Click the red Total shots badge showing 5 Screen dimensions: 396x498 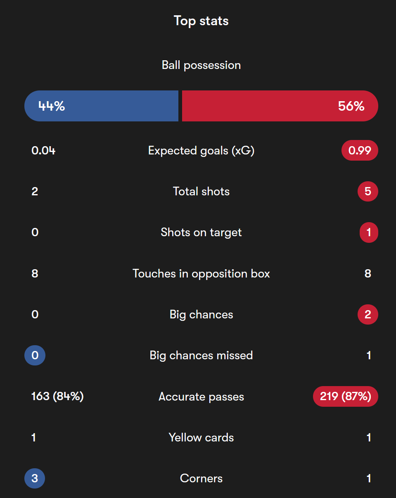click(368, 192)
